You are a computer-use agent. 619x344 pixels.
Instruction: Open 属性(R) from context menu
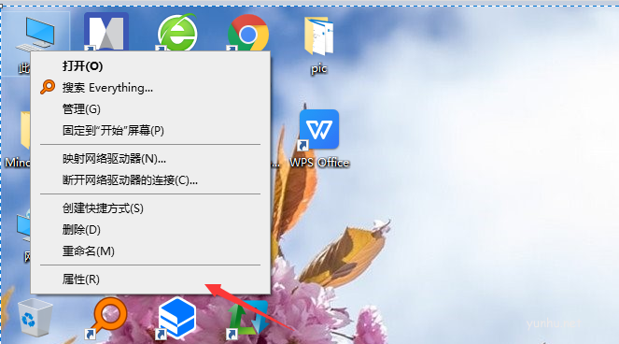tap(150, 279)
